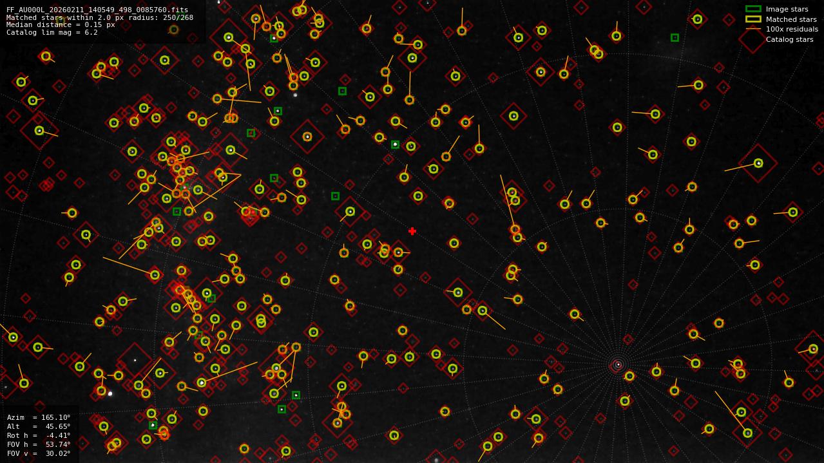Select the '100x residuals' legend label

792,29
